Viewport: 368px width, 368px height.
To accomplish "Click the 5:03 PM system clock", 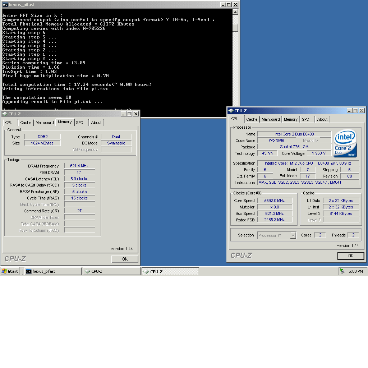I will 355,271.
